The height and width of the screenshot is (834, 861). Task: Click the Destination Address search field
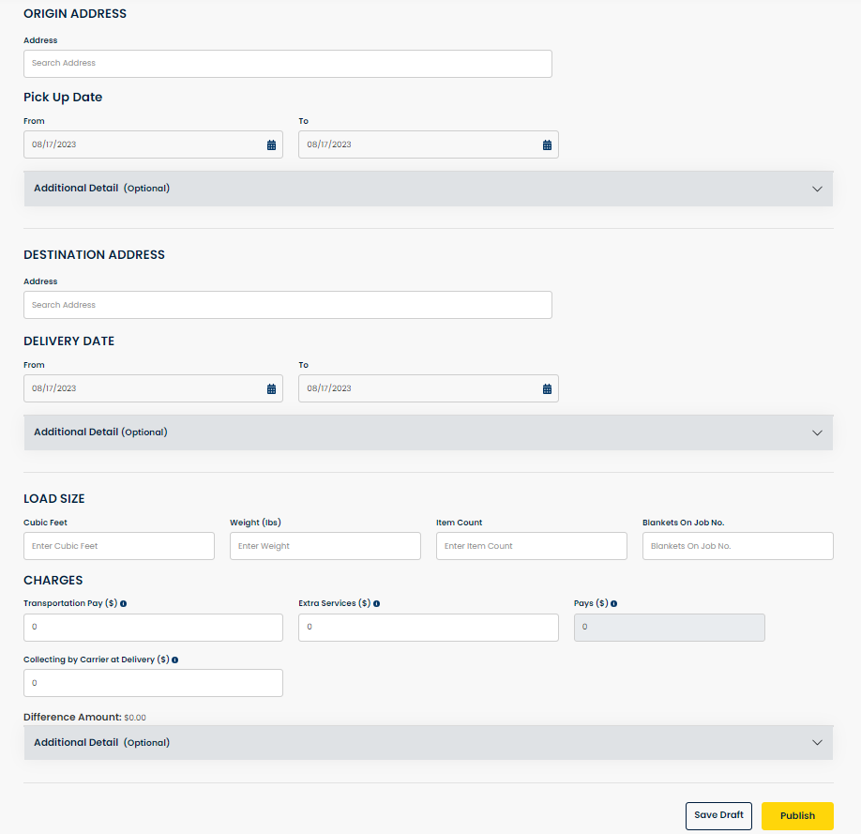(287, 304)
